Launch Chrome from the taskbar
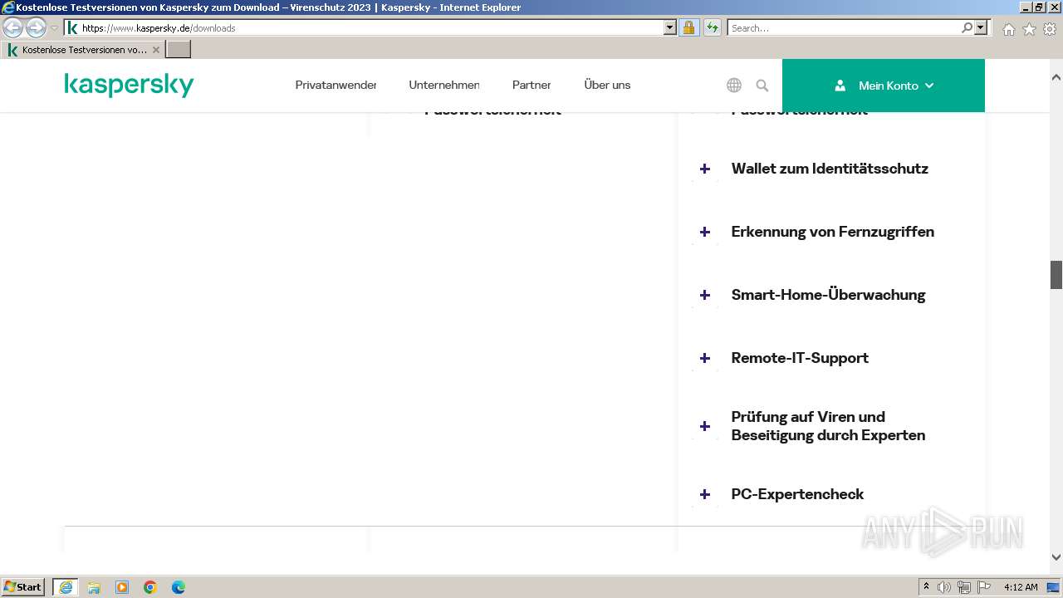This screenshot has width=1063, height=598. 150,587
